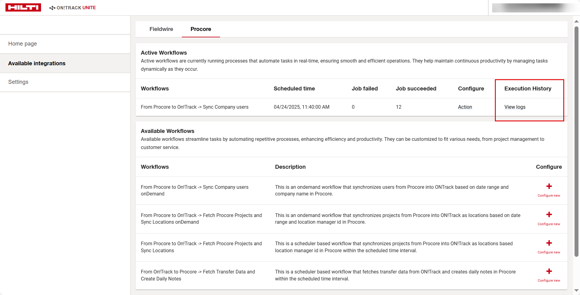Click 'Fetch Transfer Data and Create Daily Notes' workflow name
This screenshot has height=295, width=580.
click(198, 275)
